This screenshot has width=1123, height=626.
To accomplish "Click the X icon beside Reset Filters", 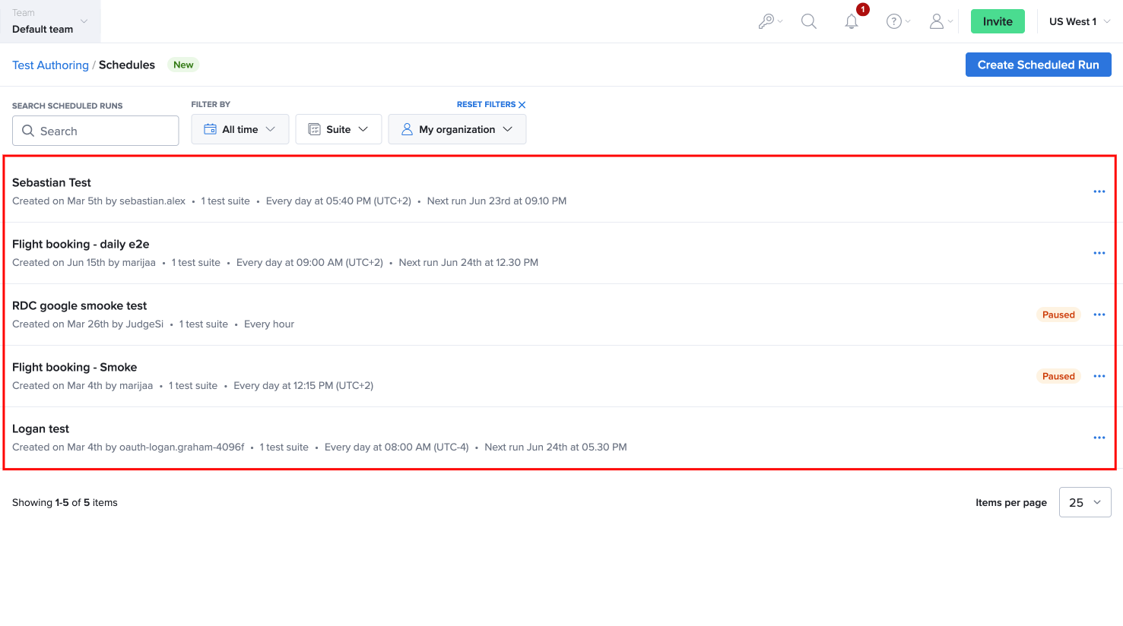I will point(522,105).
